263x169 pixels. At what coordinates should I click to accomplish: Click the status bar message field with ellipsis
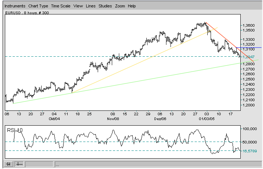click(158, 164)
